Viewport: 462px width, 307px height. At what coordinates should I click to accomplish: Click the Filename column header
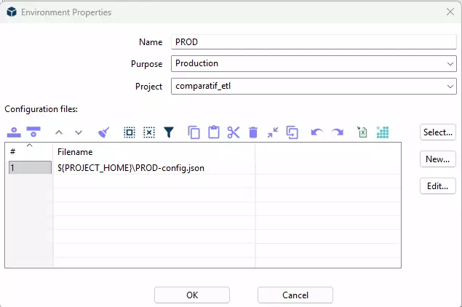(154, 152)
